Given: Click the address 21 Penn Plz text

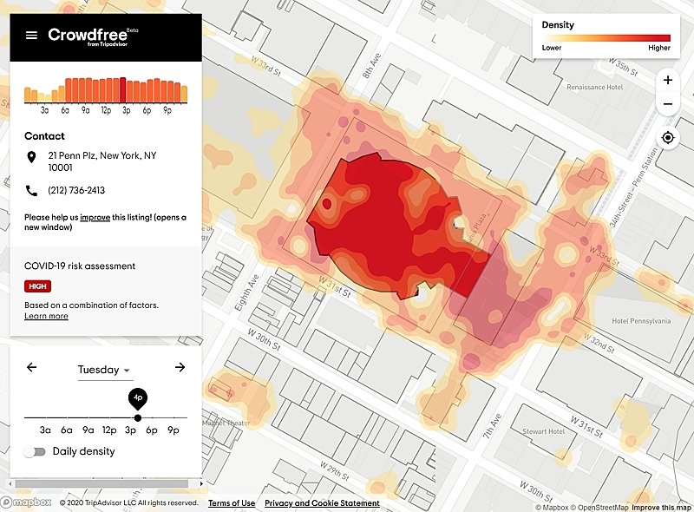Looking at the screenshot, I should [102, 161].
